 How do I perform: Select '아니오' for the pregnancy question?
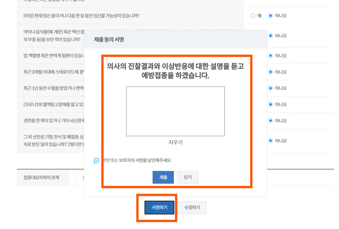click(270, 16)
